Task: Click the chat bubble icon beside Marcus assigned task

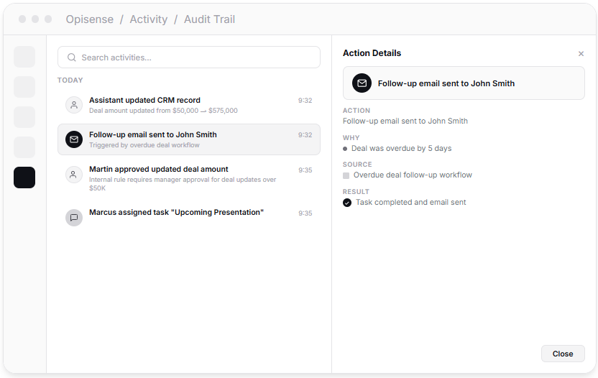Action: (x=74, y=218)
